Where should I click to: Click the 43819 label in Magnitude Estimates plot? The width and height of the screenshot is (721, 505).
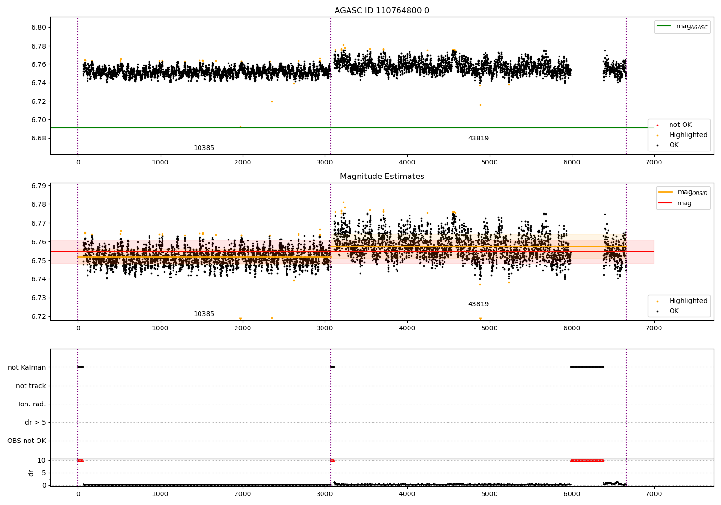(x=478, y=304)
